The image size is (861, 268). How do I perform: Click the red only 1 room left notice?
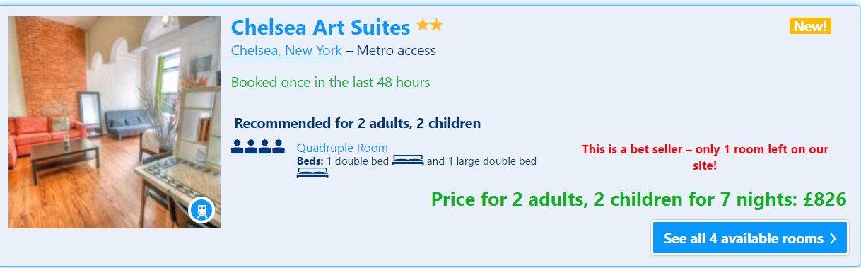705,158
